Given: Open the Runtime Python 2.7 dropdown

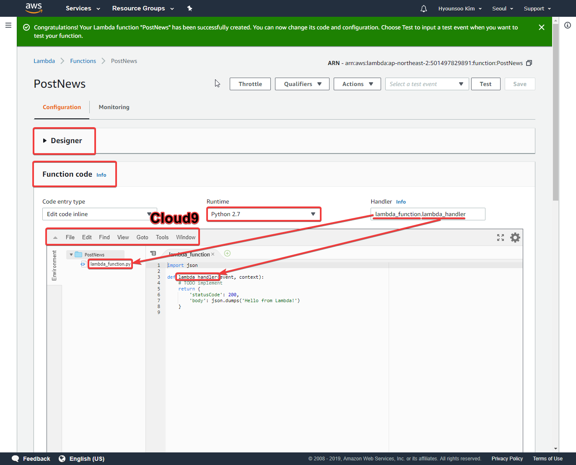Looking at the screenshot, I should click(264, 214).
